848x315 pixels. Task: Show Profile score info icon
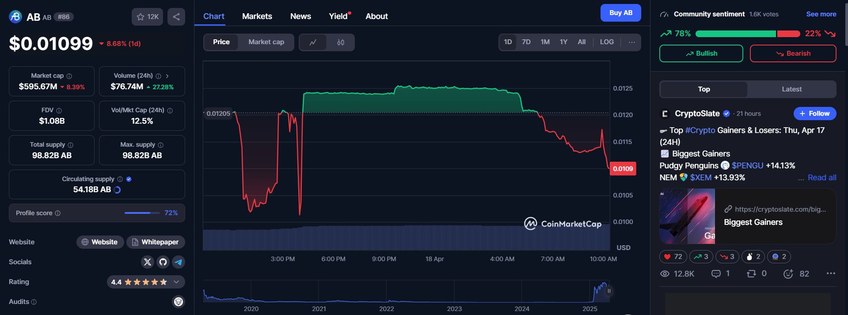click(58, 213)
